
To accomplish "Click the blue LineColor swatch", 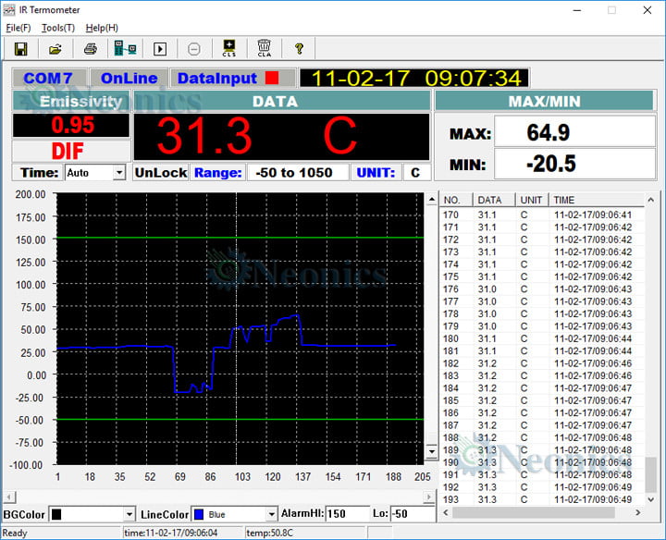I will click(x=199, y=514).
